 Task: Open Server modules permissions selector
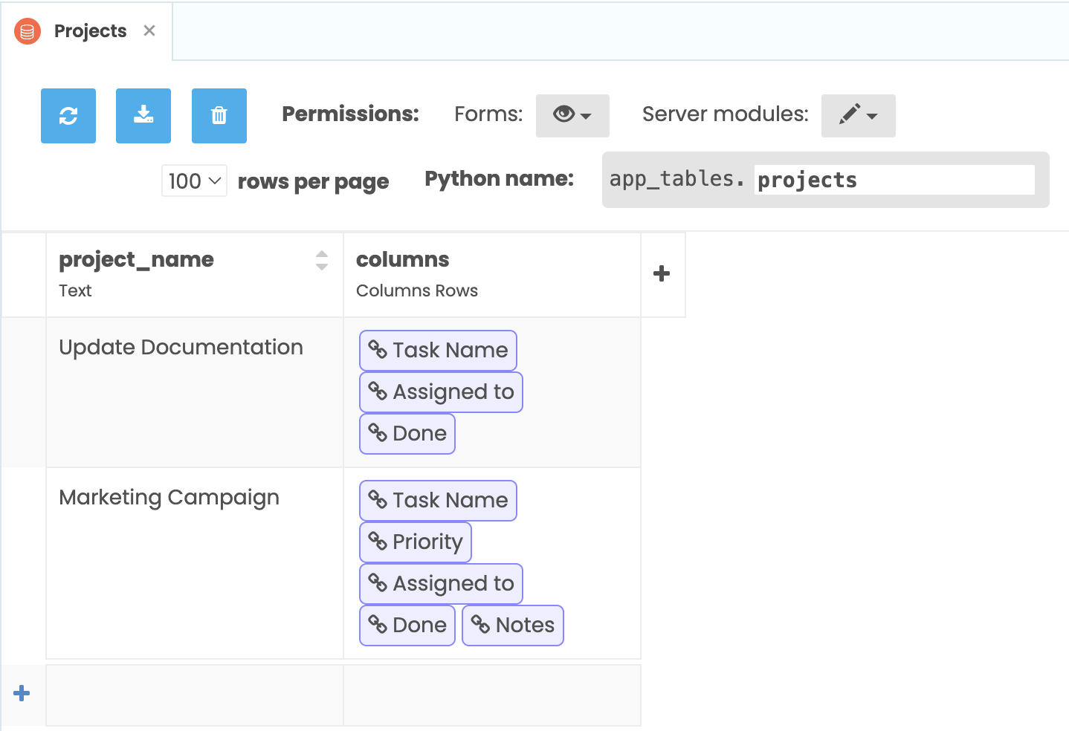[858, 115]
